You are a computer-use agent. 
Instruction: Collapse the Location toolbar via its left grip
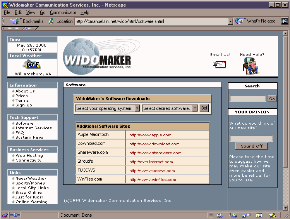click(3, 21)
